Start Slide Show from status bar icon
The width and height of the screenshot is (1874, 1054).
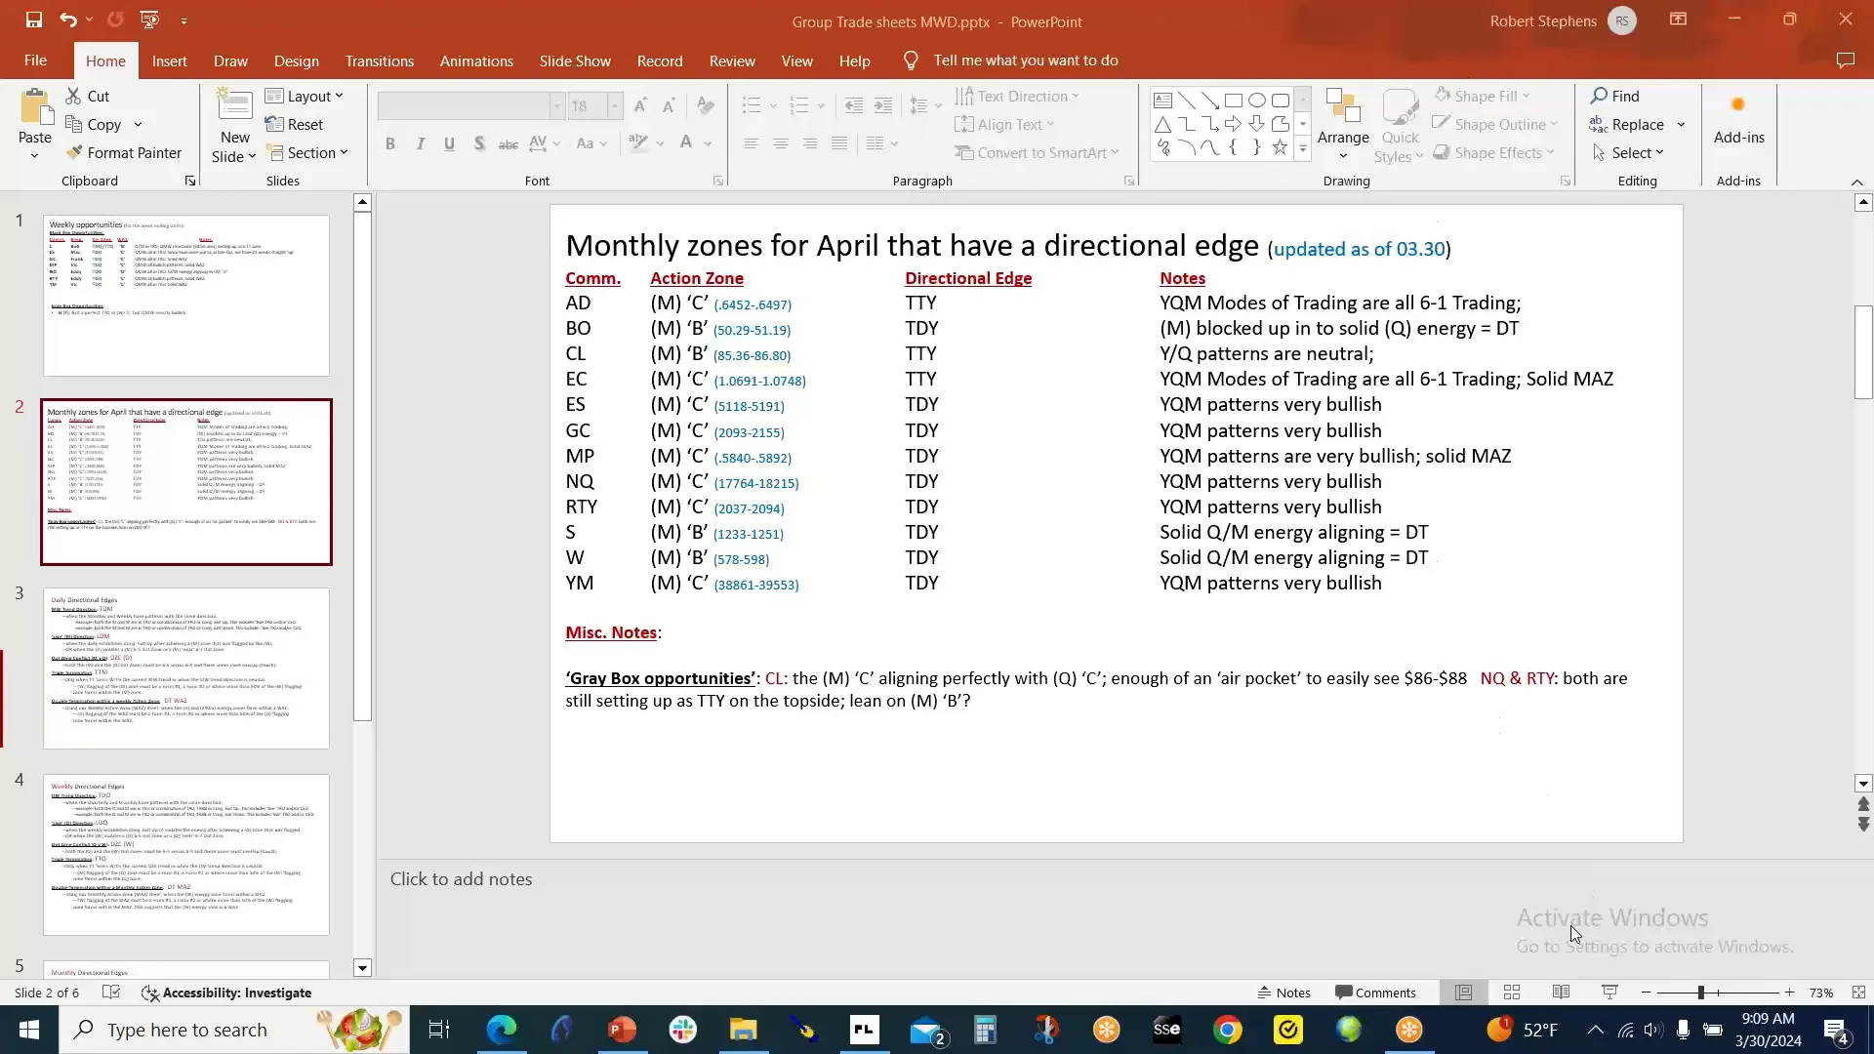pos(1609,993)
